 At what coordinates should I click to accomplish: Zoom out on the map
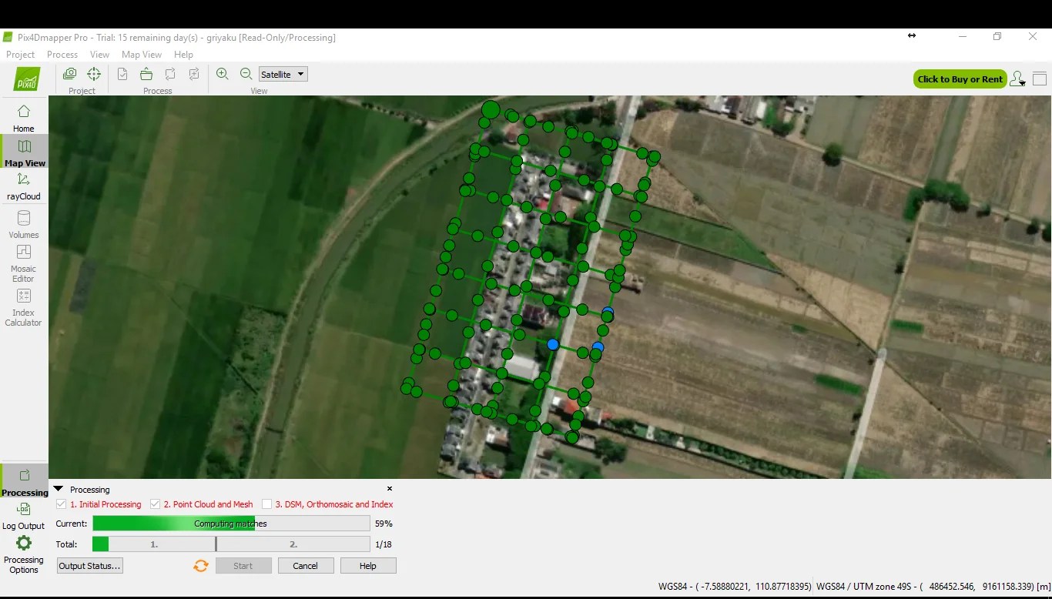coord(246,74)
